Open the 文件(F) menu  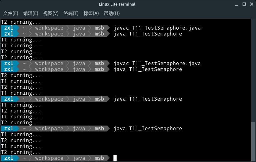[x=11, y=13]
